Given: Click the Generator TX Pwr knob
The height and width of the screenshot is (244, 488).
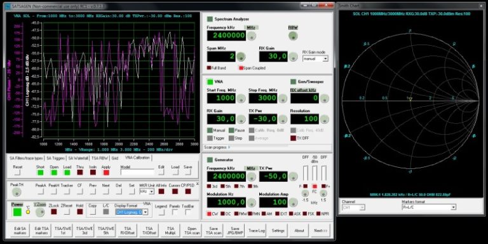Looking at the screenshot, I should pos(293,177).
